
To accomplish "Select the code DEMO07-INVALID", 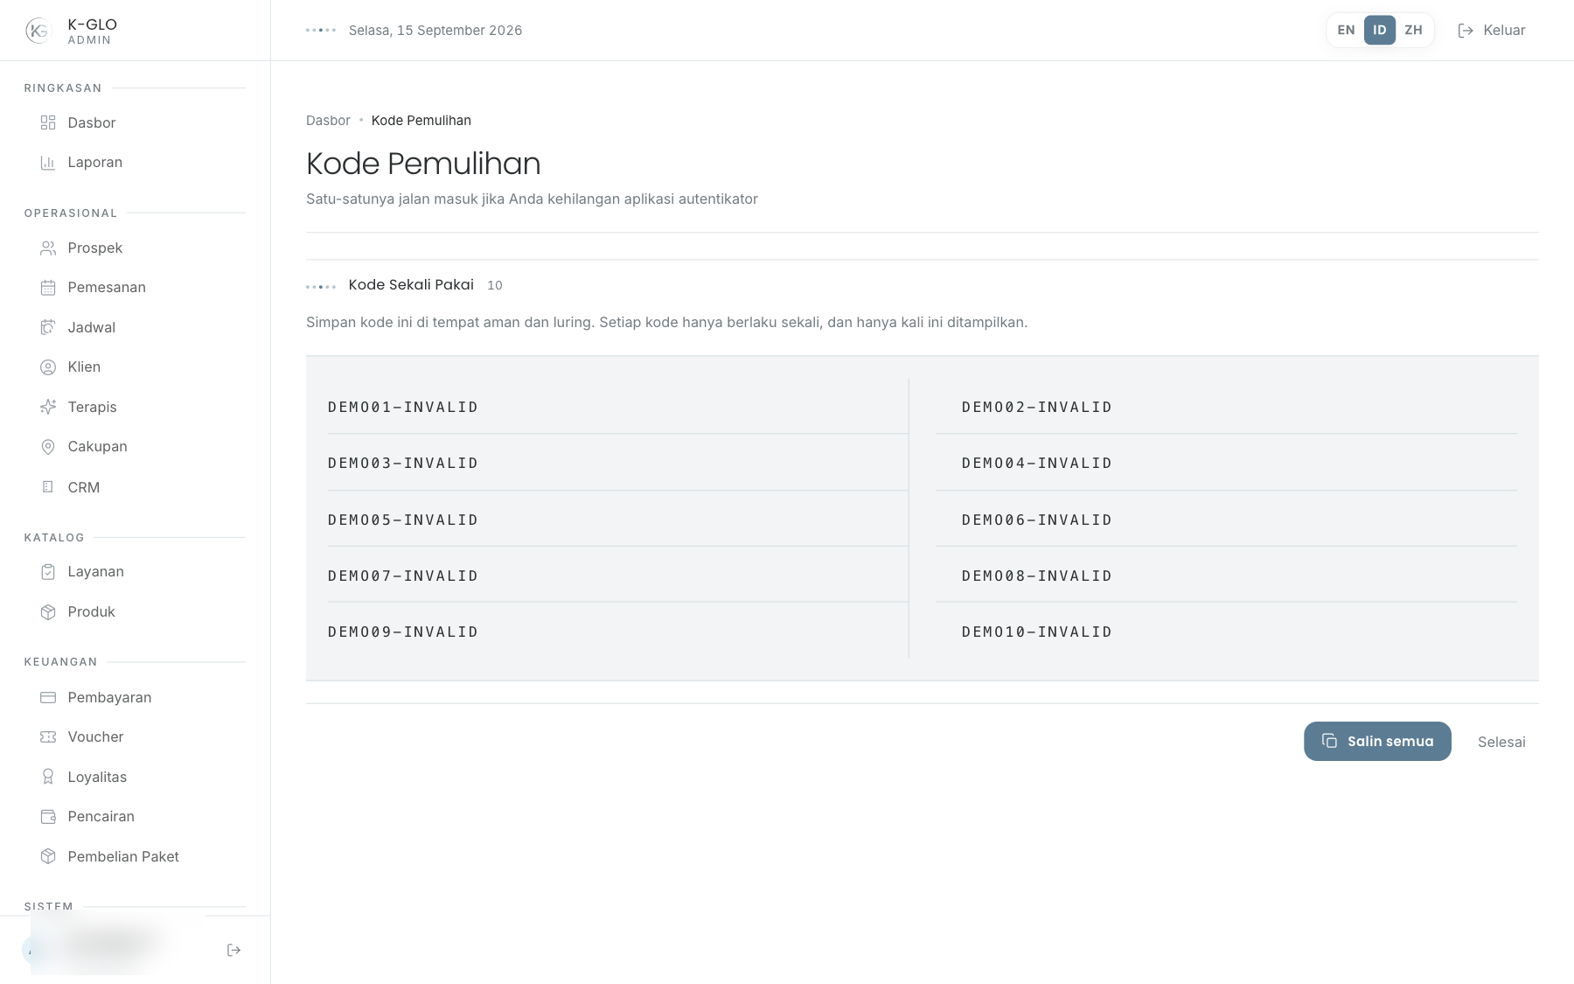I will pyautogui.click(x=403, y=576).
